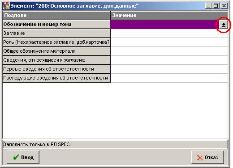The image size is (233, 168).
Task: Select the purple value field for Обозначение и номер тома
Action: [165, 25]
